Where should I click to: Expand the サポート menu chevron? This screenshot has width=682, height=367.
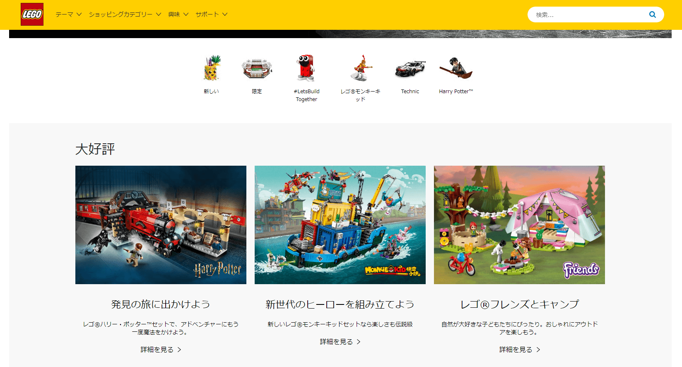[225, 14]
